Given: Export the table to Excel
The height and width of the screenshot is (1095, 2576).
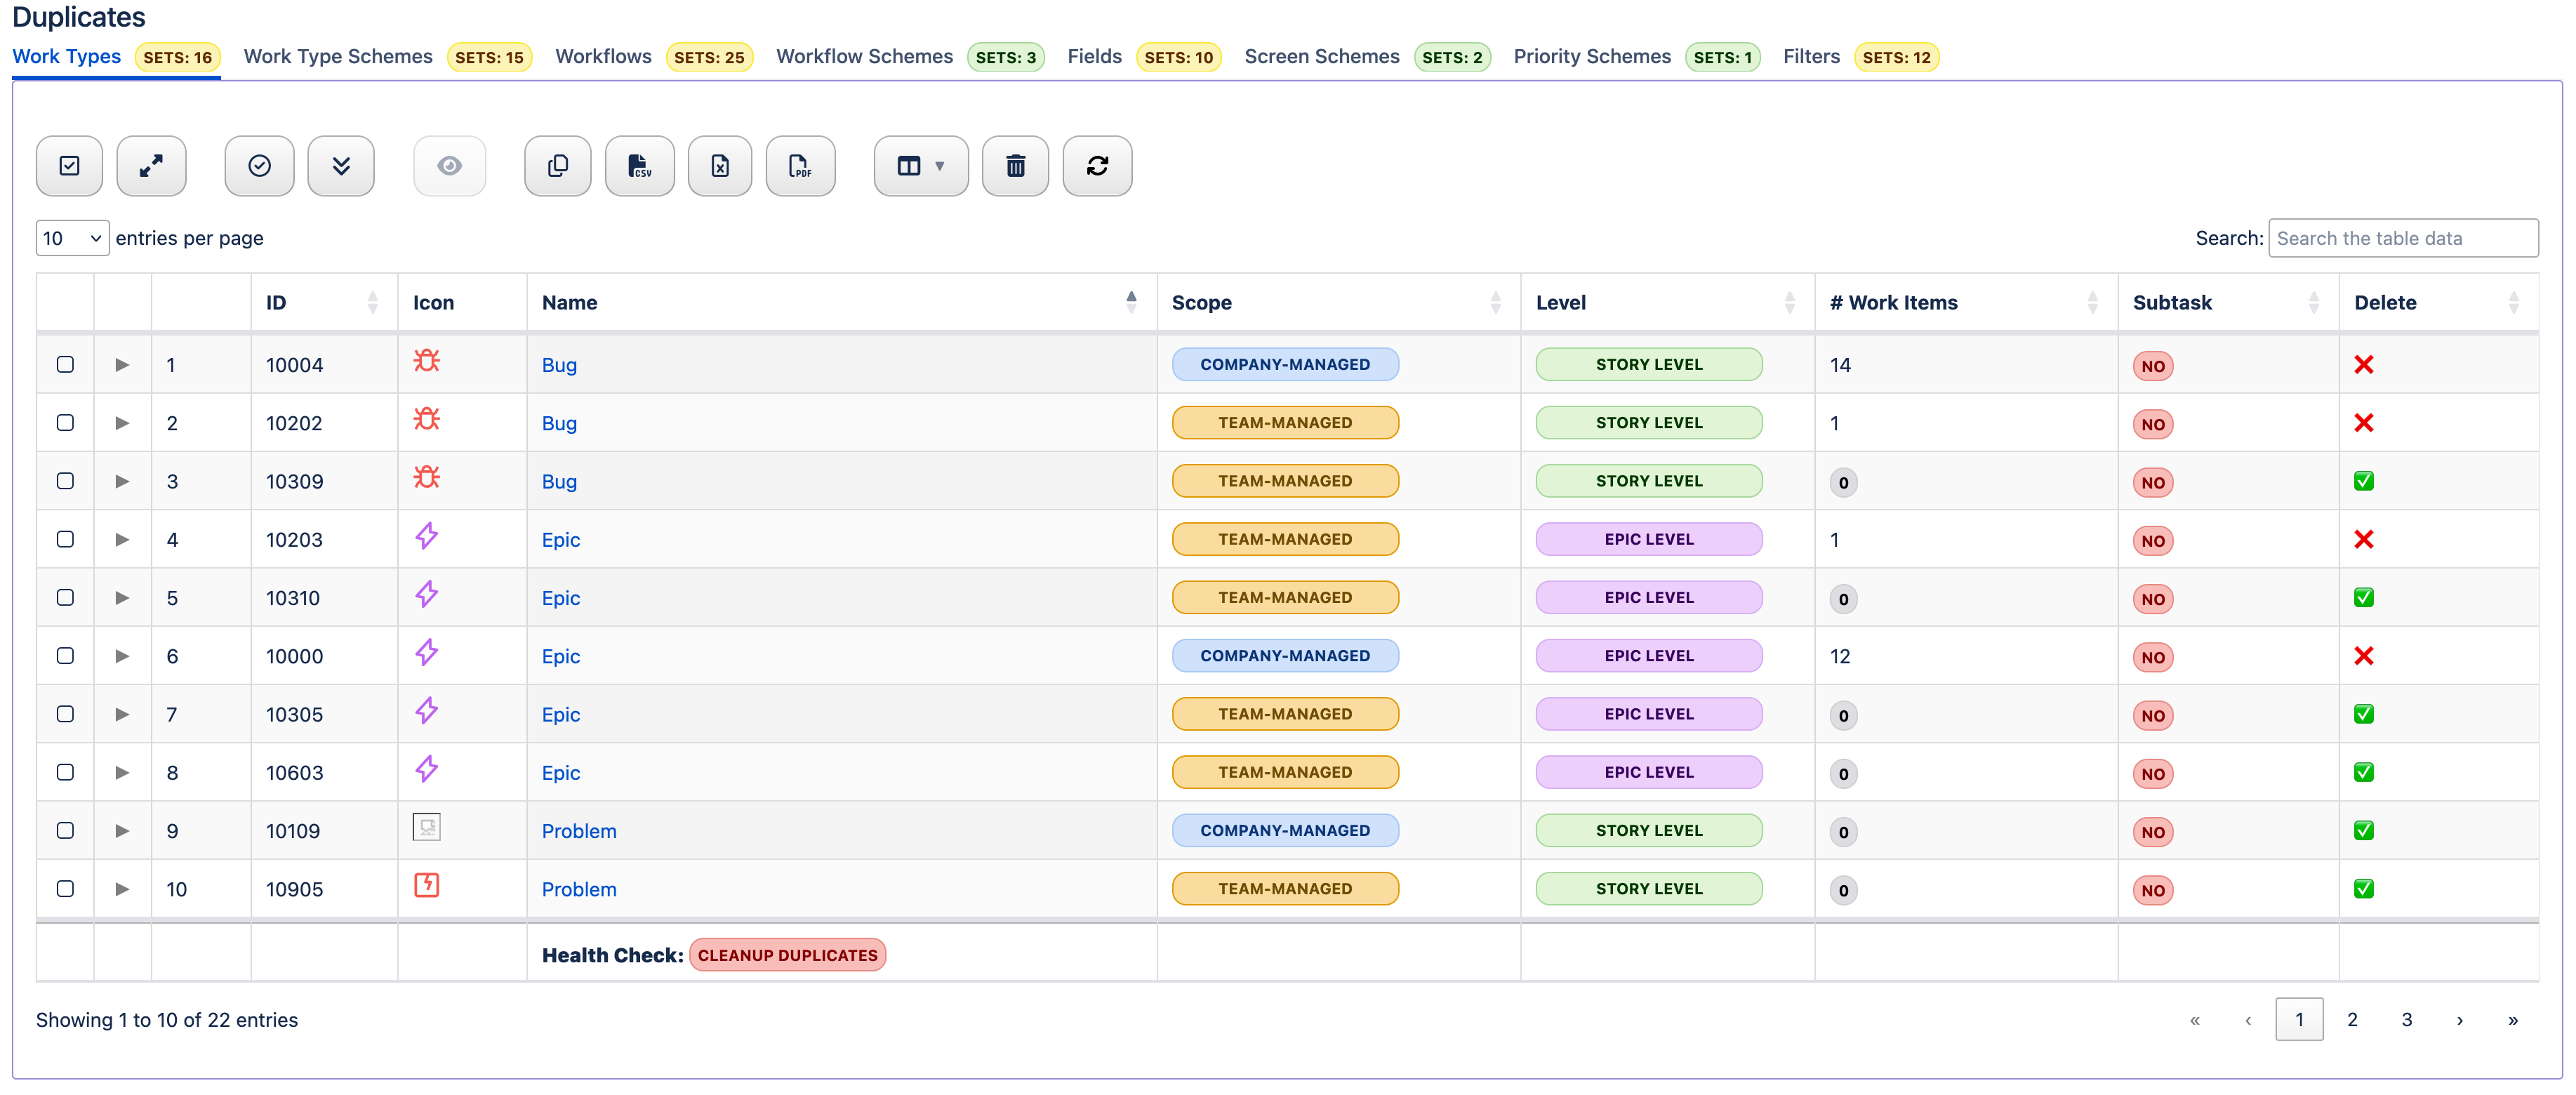Looking at the screenshot, I should click(720, 165).
